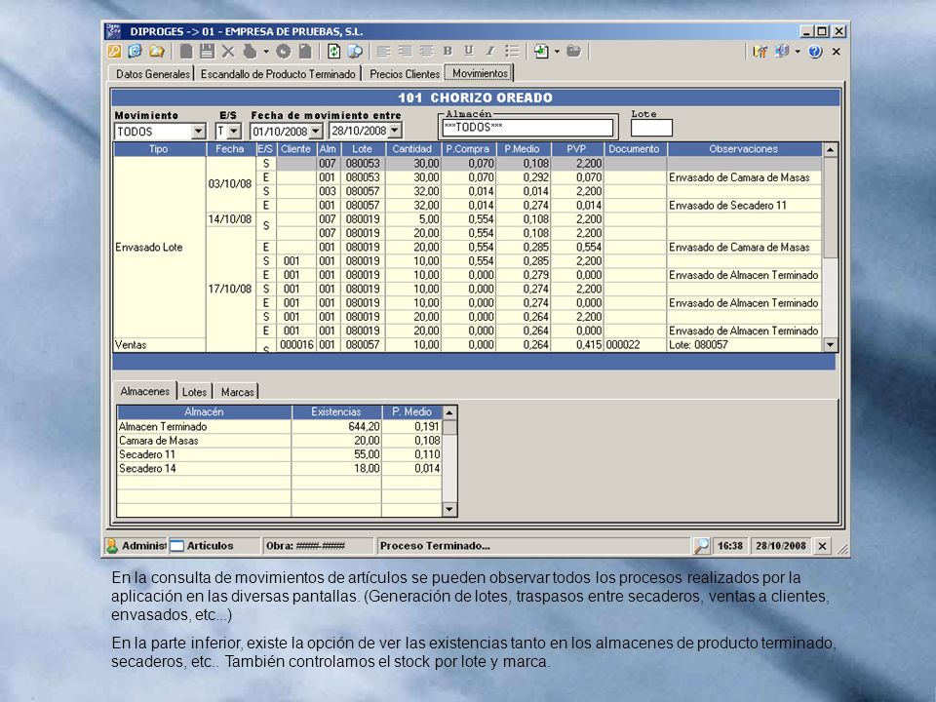936x702 pixels.
Task: Toggle the Italic formatting icon
Action: [490, 52]
